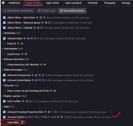Open home icon for Online Malicious URL Blocklist
Viewport: 133px width, 126px height.
point(45,65)
